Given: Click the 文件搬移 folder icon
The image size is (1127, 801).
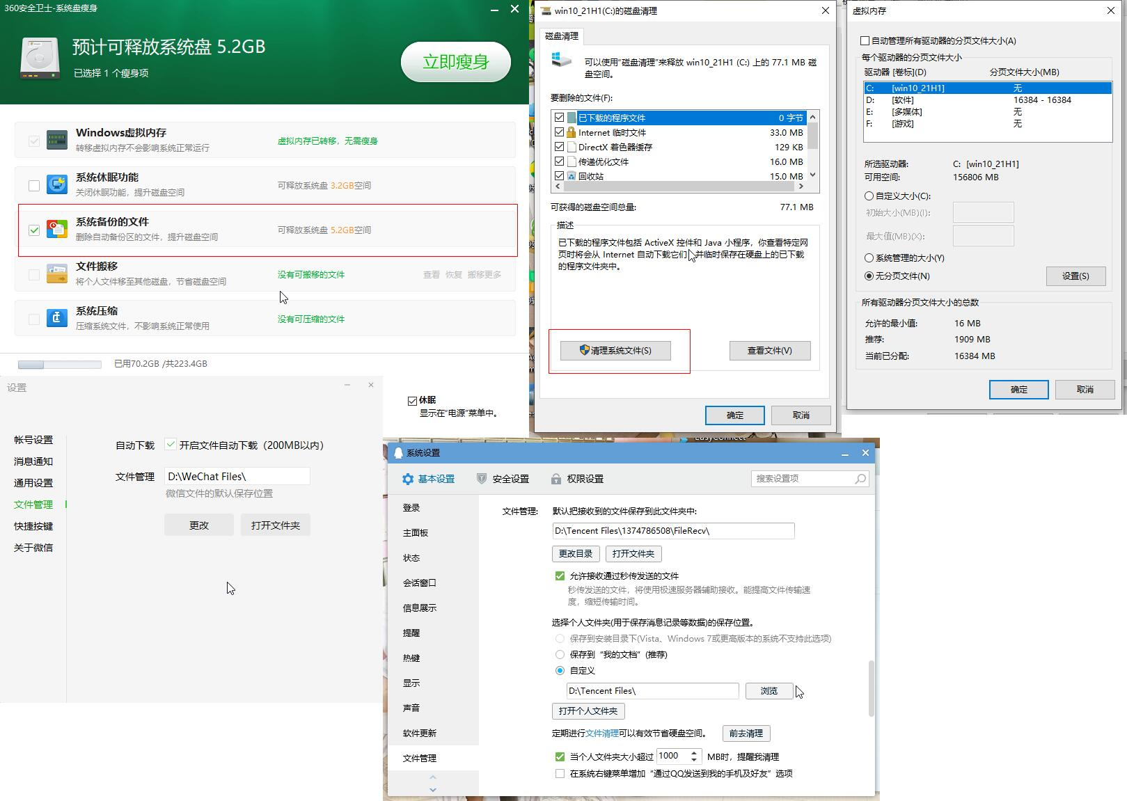Looking at the screenshot, I should point(57,273).
